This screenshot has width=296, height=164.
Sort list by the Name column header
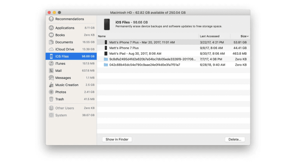(x=102, y=36)
